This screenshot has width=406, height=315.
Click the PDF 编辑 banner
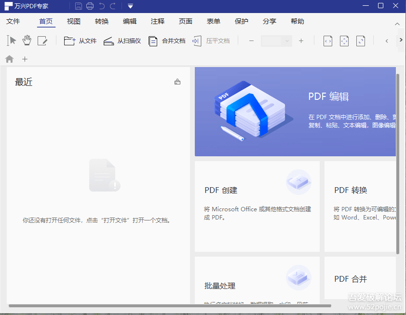point(295,112)
